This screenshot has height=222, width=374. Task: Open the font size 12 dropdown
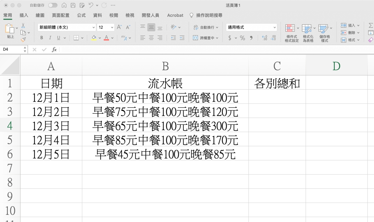(106, 27)
